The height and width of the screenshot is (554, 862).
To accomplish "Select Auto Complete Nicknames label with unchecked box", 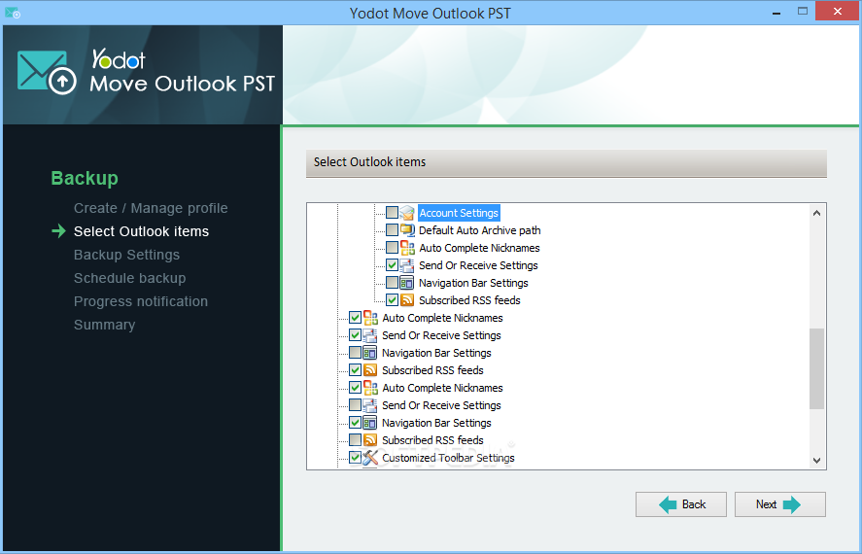I will [479, 248].
